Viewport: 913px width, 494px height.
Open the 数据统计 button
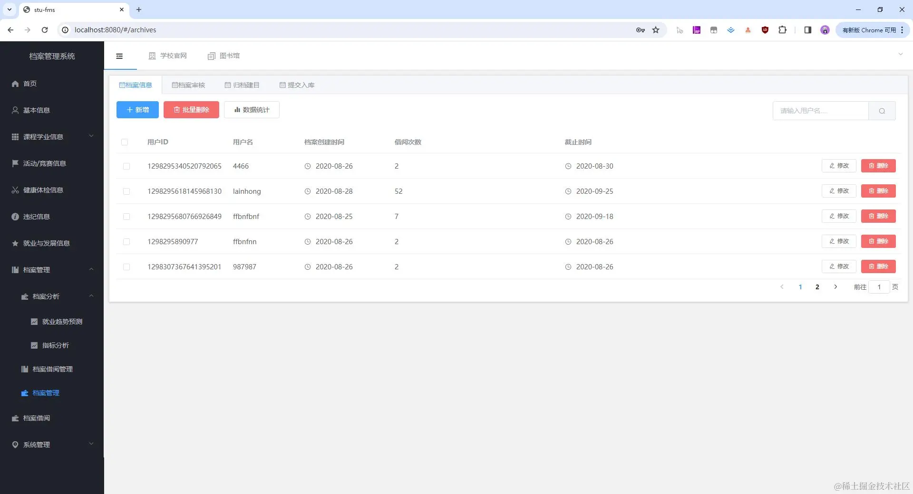(x=252, y=110)
